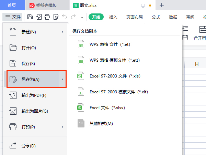This screenshot has width=206, height=155.
Task: Click the picture export icon beside 输出为图片
Action: click(x=13, y=111)
